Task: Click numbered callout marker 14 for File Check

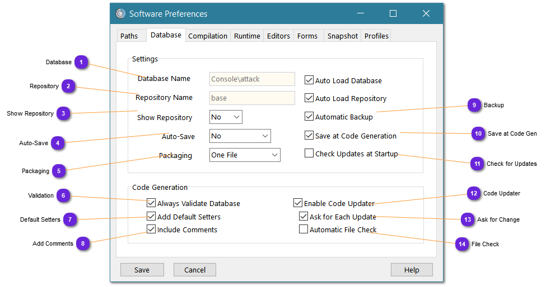Action: coord(462,244)
